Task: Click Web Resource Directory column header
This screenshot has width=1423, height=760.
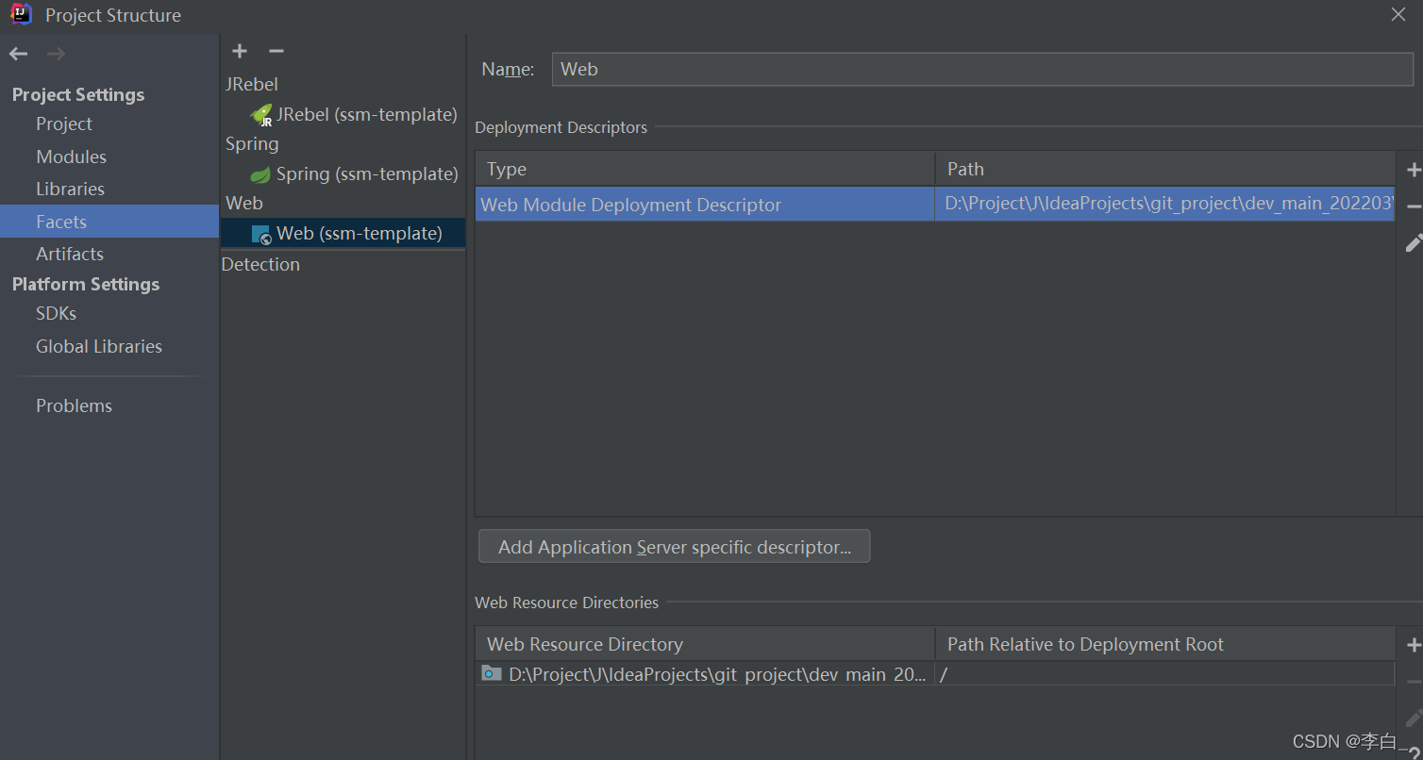Action: (x=705, y=644)
